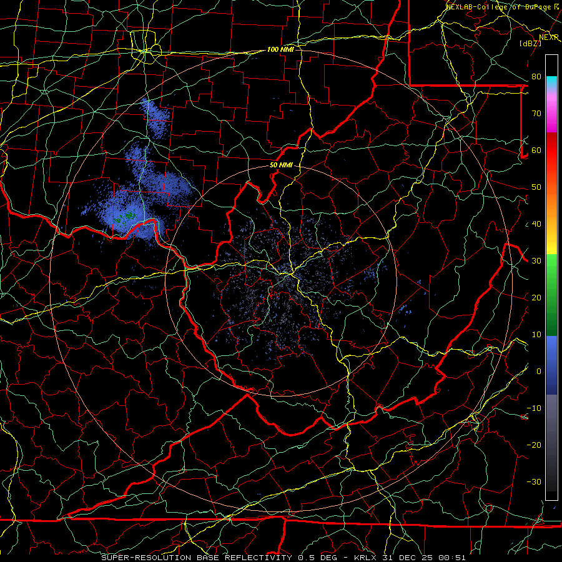Click the dBZ unit label

point(530,43)
